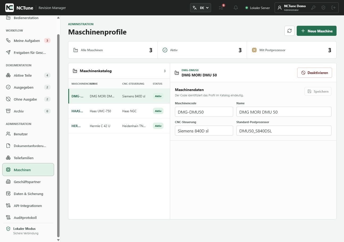Click the logout icon
The height and width of the screenshot is (242, 344).
point(333,8)
